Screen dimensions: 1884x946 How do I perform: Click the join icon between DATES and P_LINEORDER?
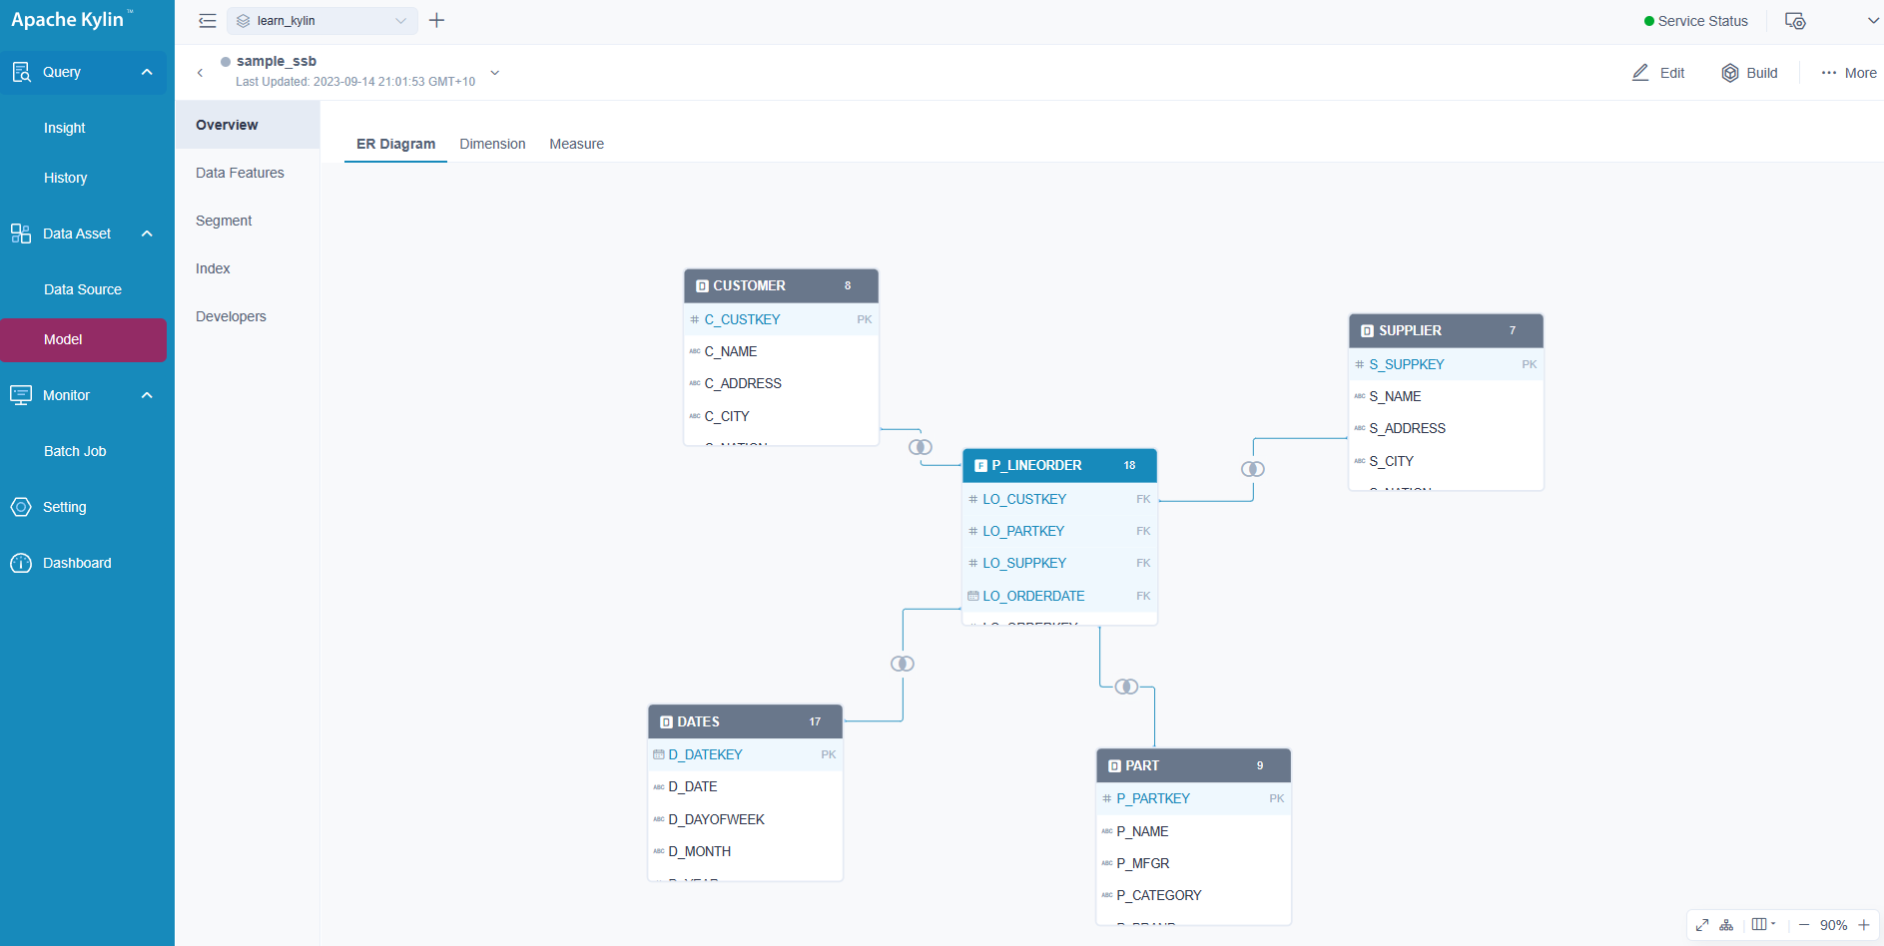point(903,664)
